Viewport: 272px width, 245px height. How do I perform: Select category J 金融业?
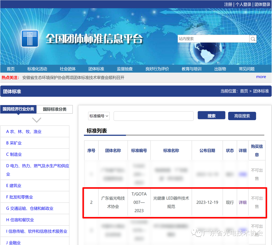pyautogui.click(x=13, y=242)
